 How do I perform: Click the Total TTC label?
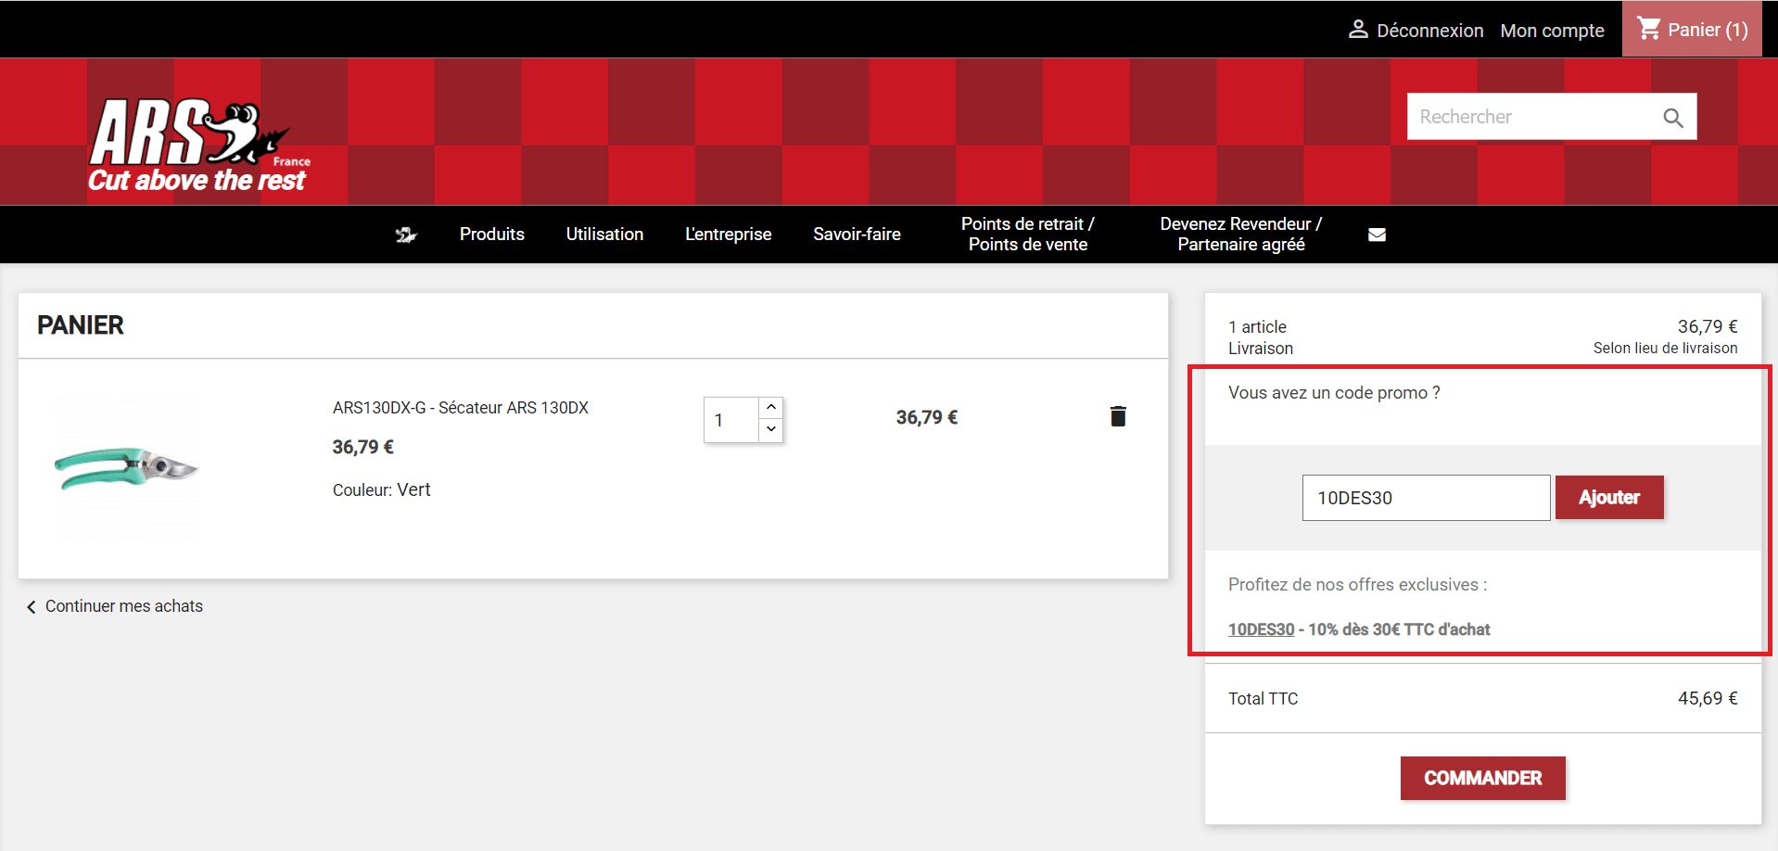click(x=1263, y=699)
